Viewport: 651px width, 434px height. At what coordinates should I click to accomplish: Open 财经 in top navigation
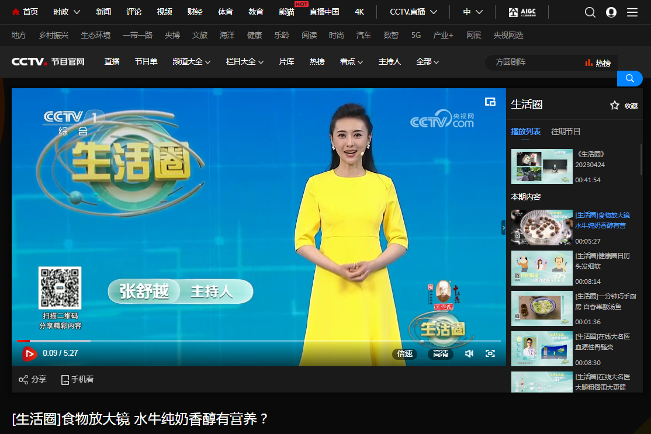195,12
